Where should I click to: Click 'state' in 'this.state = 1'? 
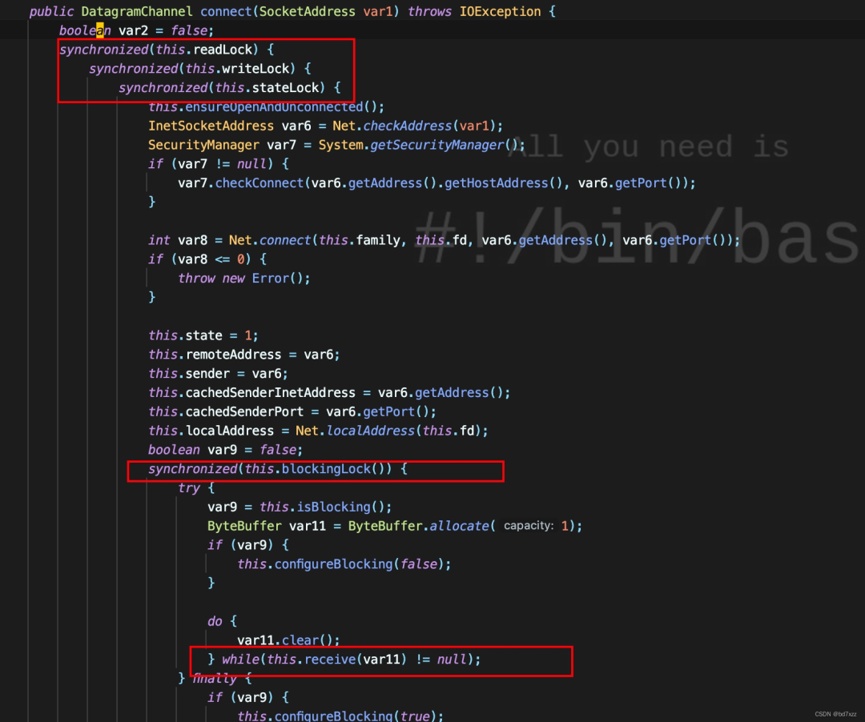coord(203,335)
